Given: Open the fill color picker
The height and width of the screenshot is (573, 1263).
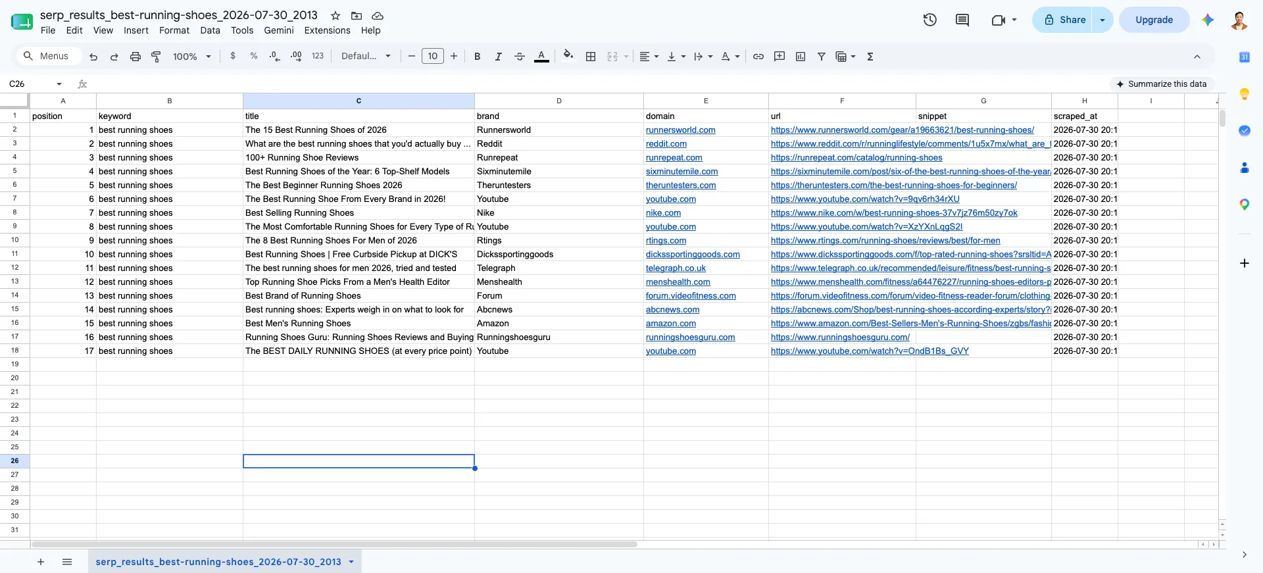Looking at the screenshot, I should pyautogui.click(x=568, y=56).
